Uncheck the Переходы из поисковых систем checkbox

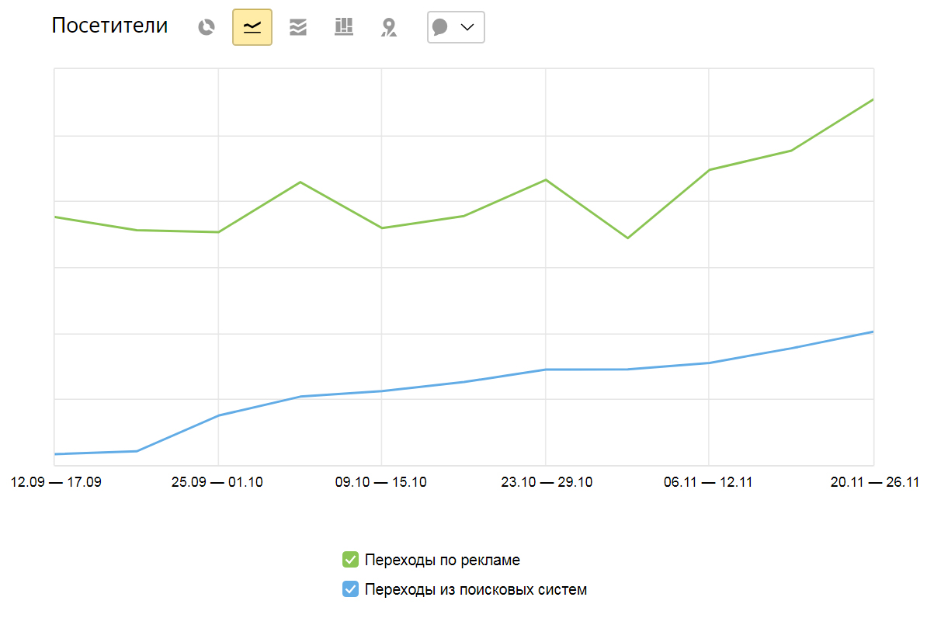pyautogui.click(x=351, y=589)
